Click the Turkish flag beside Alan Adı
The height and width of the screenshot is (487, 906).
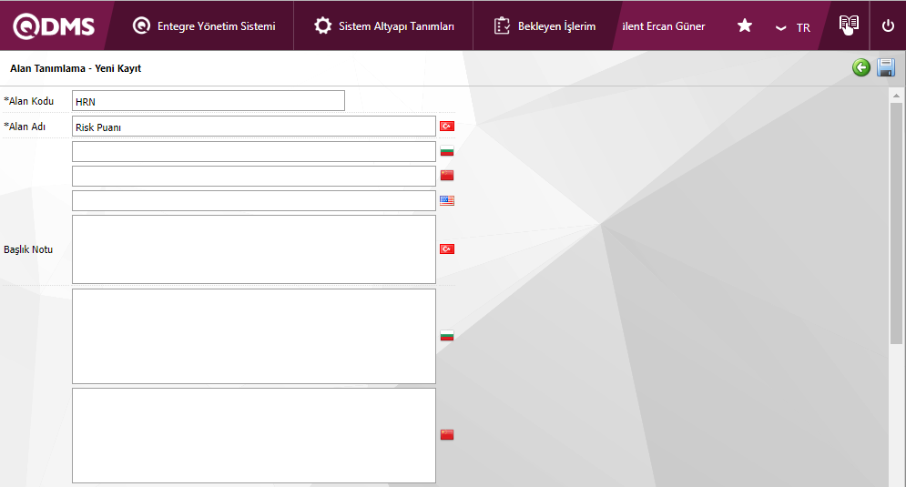tap(447, 127)
